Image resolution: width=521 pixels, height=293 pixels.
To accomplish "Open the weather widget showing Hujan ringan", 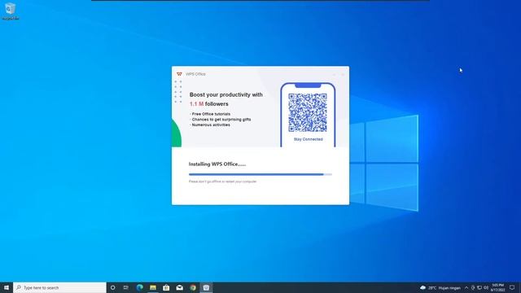I will (440, 287).
